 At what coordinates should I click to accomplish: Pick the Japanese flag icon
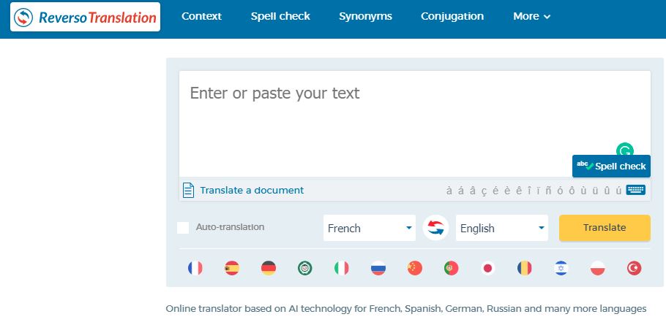(487, 268)
